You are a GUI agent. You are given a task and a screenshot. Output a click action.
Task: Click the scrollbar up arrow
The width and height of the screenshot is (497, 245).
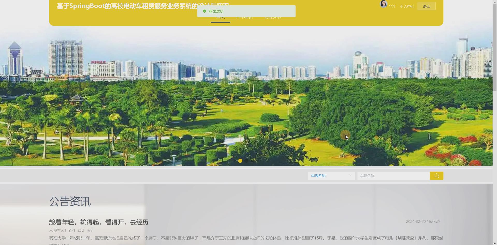(x=495, y=2)
